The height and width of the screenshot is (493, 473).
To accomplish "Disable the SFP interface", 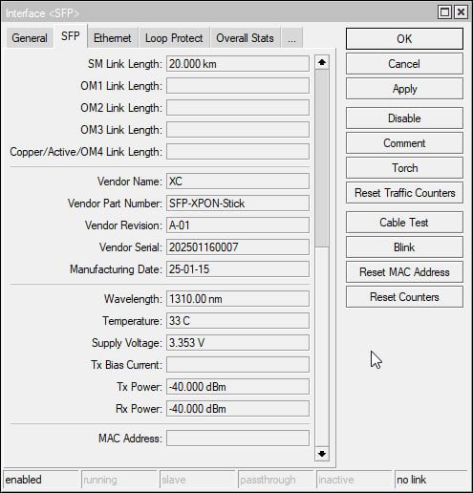I will 404,118.
